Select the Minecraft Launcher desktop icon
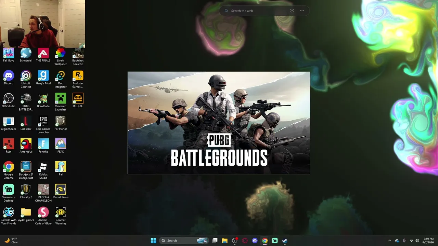The height and width of the screenshot is (246, 438). pyautogui.click(x=61, y=102)
